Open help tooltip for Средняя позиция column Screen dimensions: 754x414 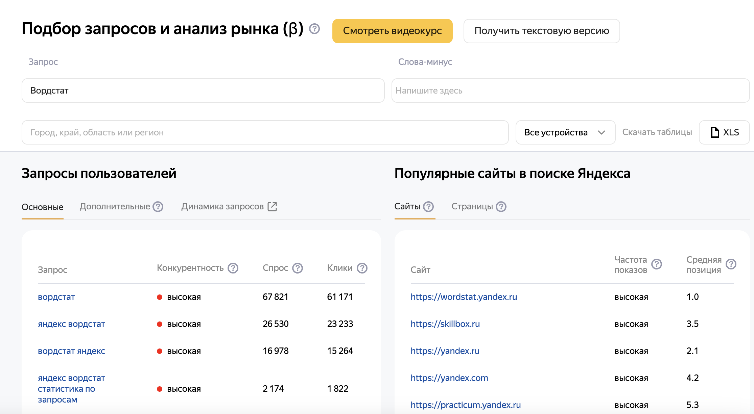(x=731, y=264)
